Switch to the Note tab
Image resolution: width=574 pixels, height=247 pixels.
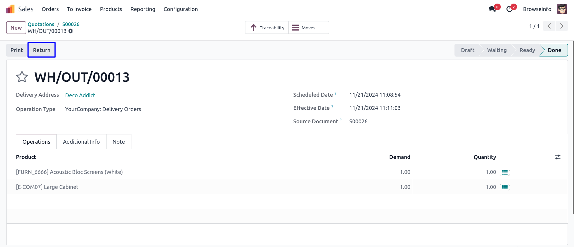pyautogui.click(x=119, y=142)
